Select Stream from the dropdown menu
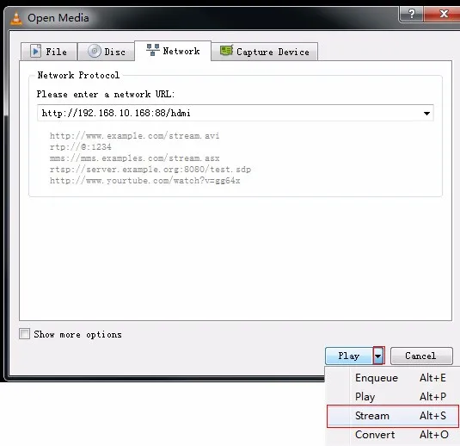460x446 pixels. click(x=393, y=416)
